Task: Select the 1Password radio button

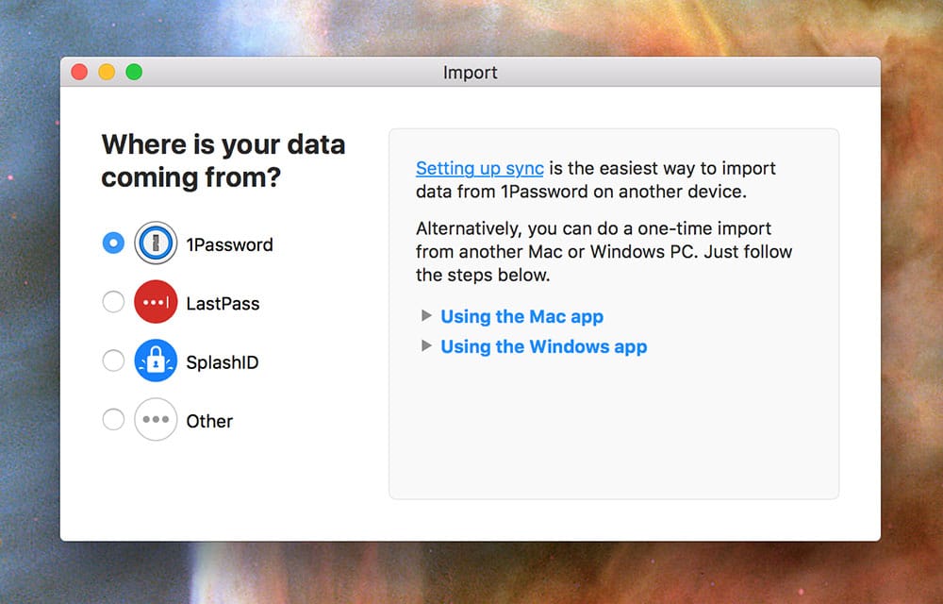Action: pos(112,243)
